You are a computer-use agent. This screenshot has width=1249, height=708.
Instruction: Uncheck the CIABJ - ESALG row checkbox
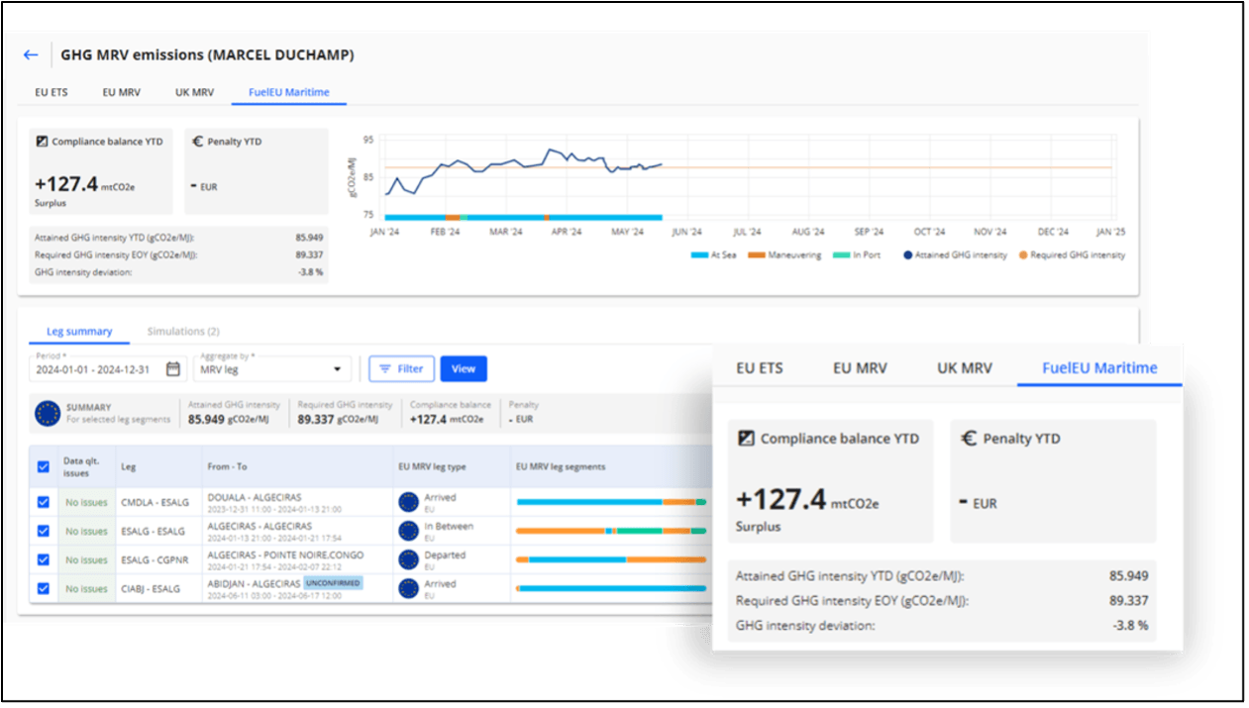point(43,588)
